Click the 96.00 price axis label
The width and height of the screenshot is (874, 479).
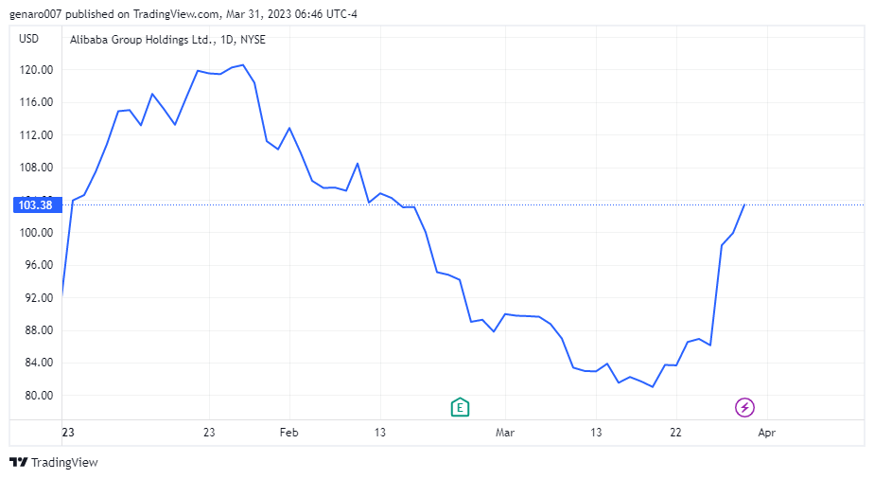coord(36,265)
